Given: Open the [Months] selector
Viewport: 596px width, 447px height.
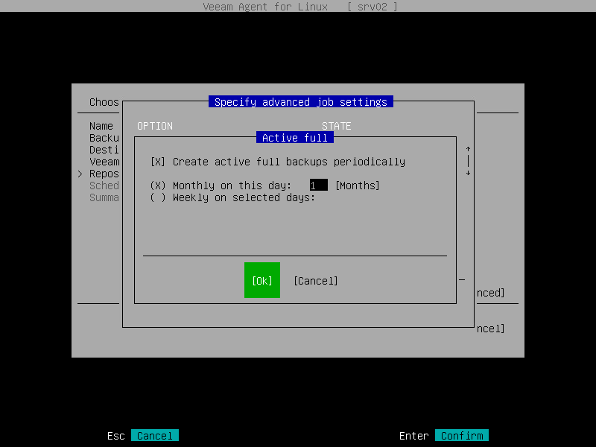Looking at the screenshot, I should 358,186.
